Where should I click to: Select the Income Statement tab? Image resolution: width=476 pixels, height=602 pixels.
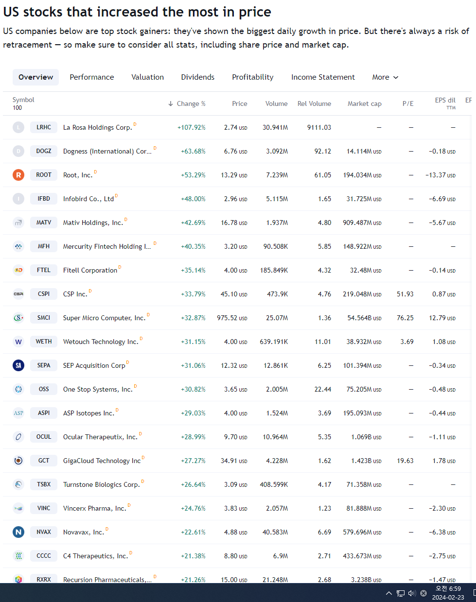(323, 77)
